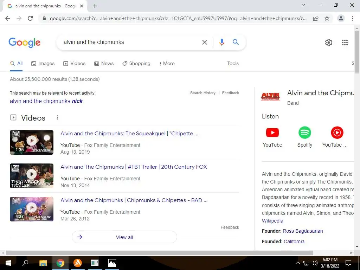Open the #TBT Trailer 20th Century FOX link

pos(134,167)
